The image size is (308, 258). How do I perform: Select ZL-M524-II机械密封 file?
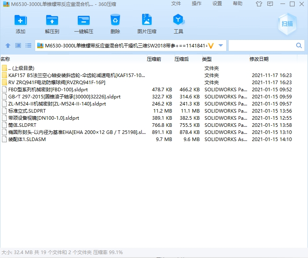tap(57, 104)
